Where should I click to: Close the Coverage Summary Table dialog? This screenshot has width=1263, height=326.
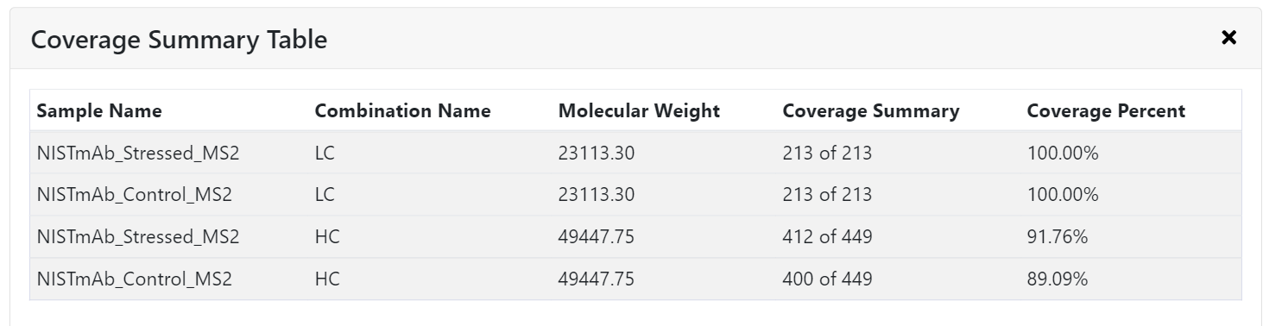(x=1228, y=37)
